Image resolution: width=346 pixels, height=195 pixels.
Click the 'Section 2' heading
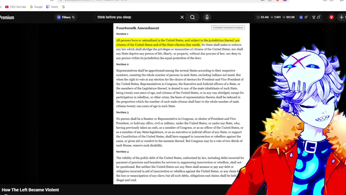tap(122, 64)
